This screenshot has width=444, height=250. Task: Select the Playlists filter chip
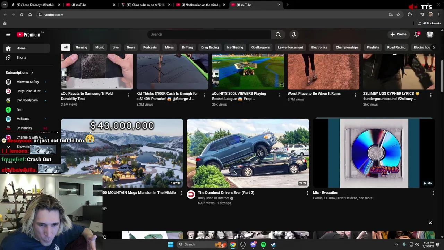pyautogui.click(x=373, y=47)
